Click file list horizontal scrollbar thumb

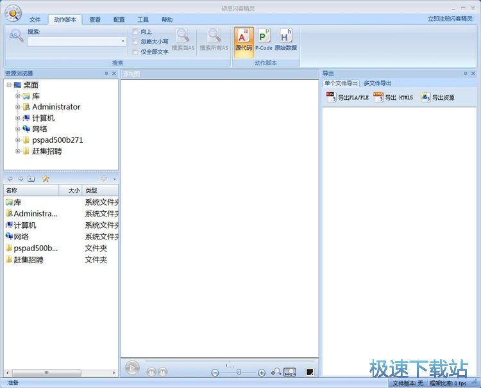click(x=47, y=373)
